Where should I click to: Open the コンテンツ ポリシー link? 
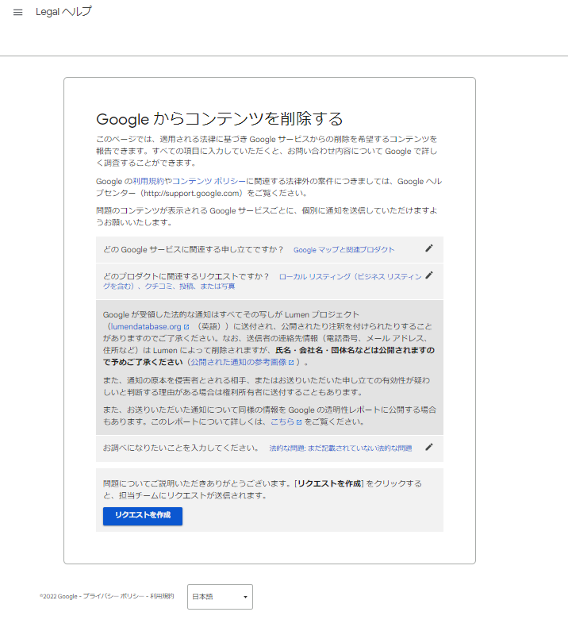point(209,182)
